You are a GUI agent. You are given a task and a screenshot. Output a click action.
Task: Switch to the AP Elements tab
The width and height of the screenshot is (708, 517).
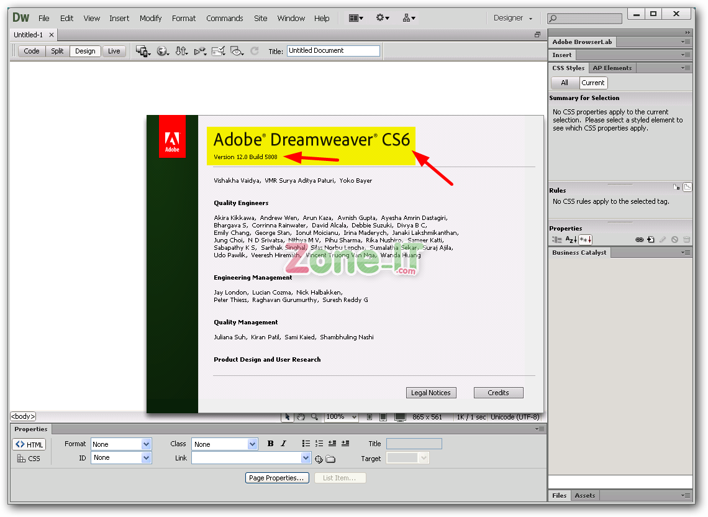pyautogui.click(x=612, y=68)
